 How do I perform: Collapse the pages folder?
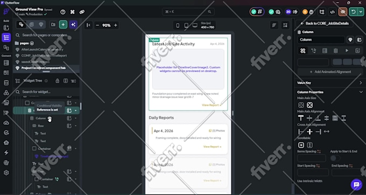(24, 43)
